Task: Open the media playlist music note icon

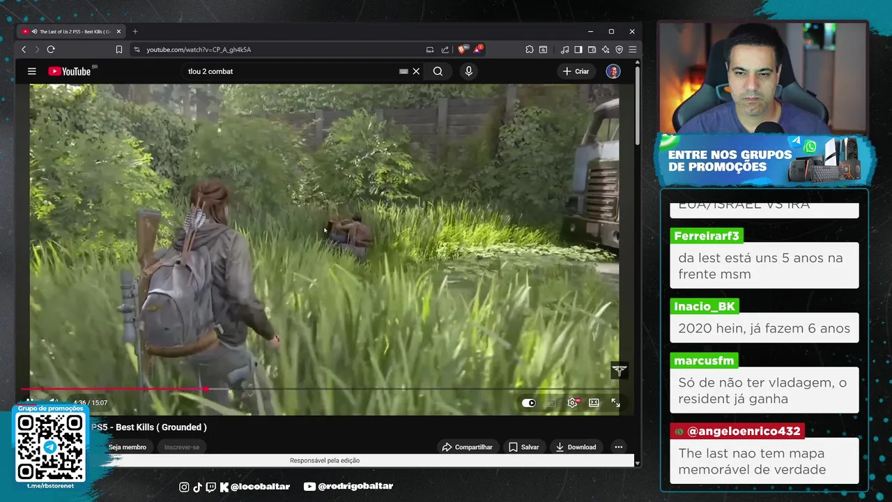Action: coord(564,50)
